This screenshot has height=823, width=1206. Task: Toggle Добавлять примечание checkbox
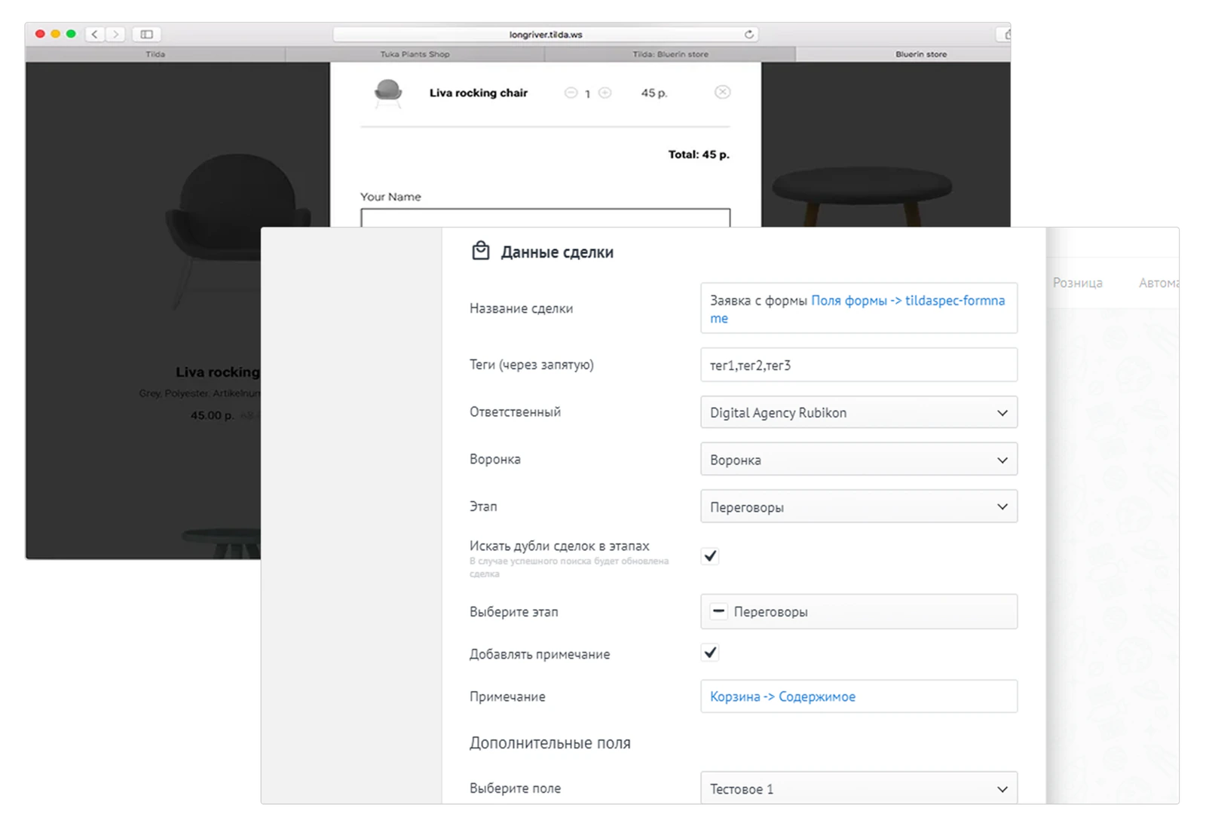pos(710,653)
